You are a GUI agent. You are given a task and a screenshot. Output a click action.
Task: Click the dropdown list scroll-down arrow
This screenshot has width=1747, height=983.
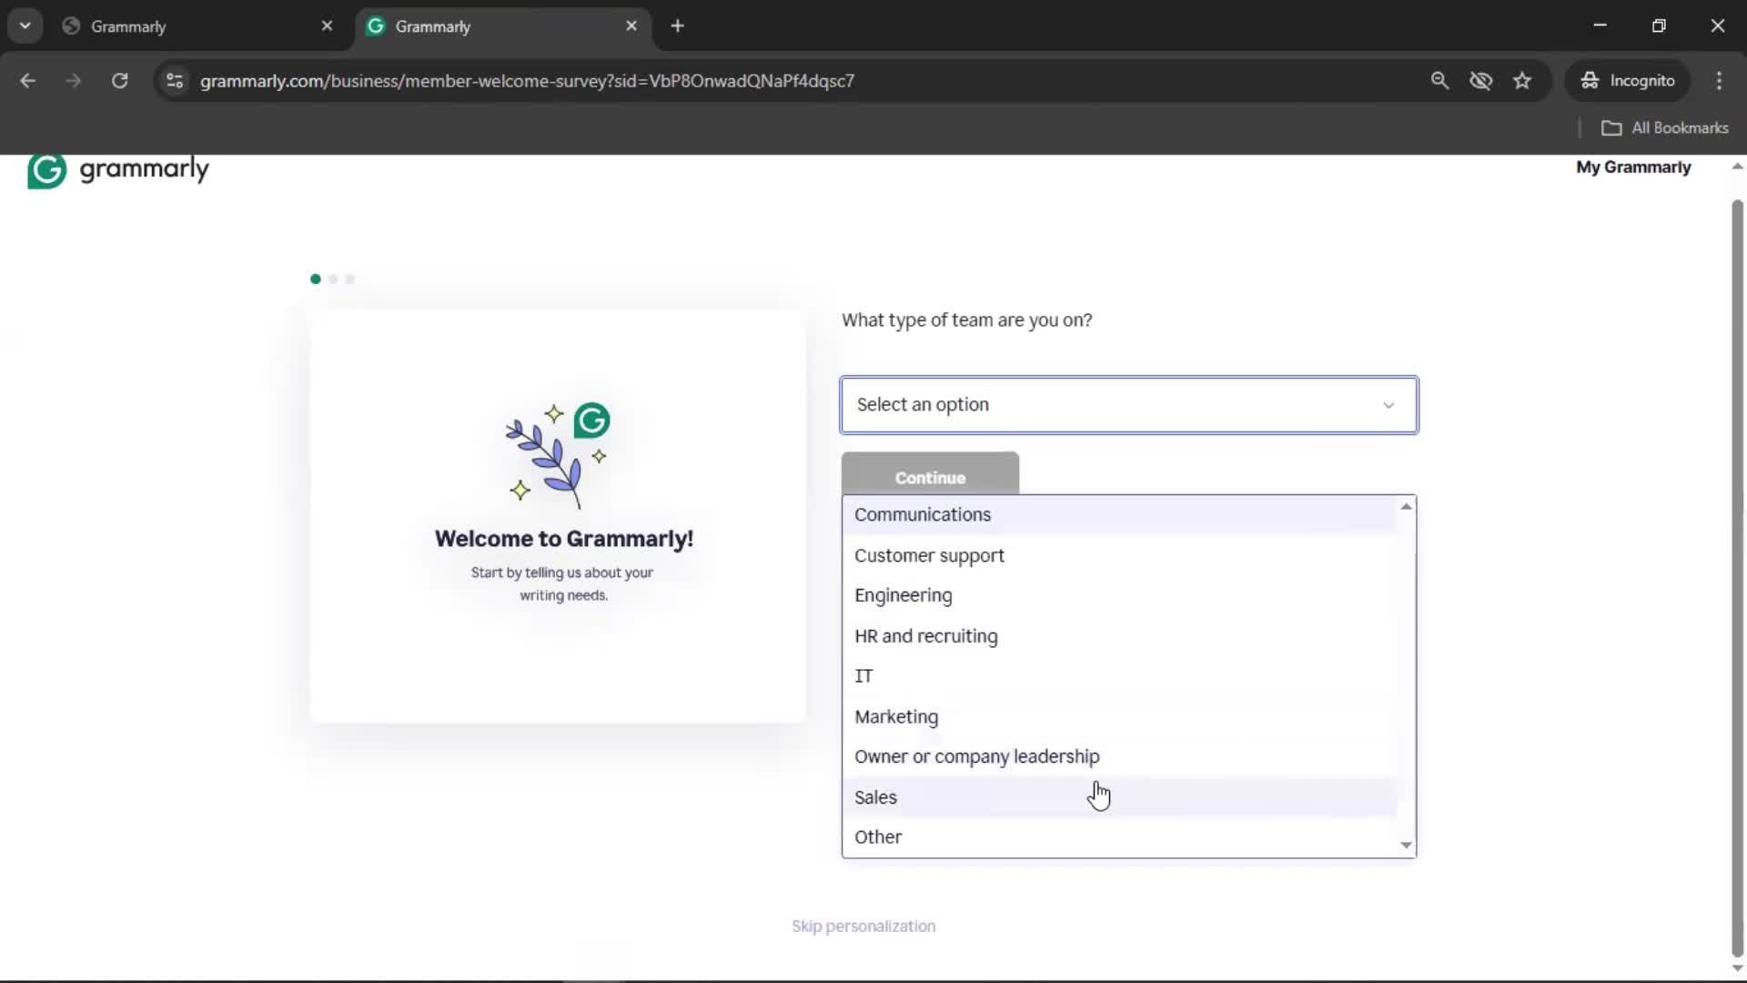tap(1406, 845)
